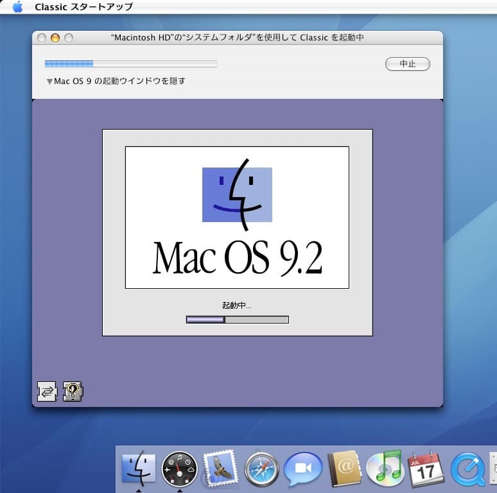Click the double-arrow extension icon in Classic window
497x493 pixels.
48,392
